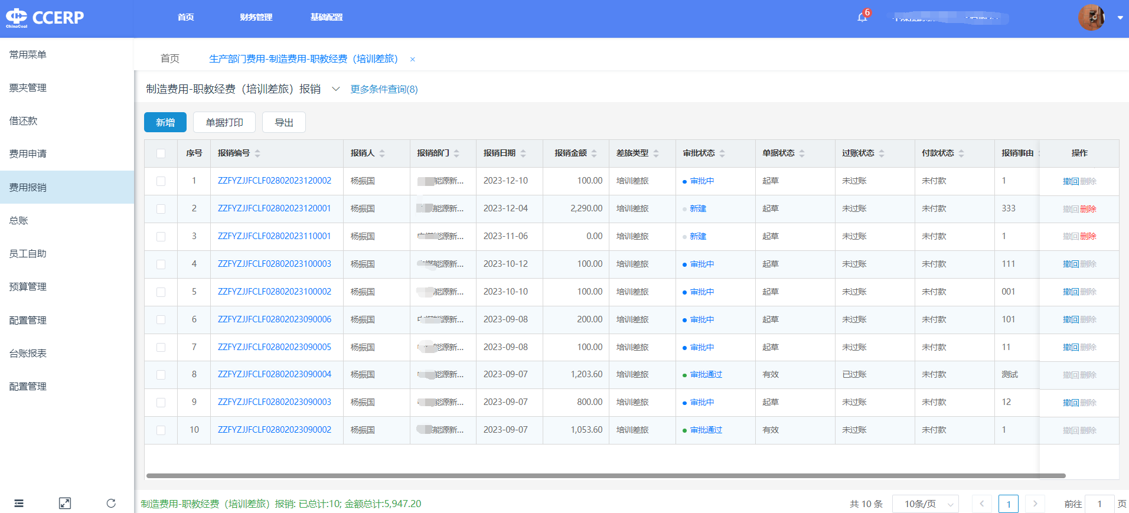Check the row 2 checkbox

point(161,209)
